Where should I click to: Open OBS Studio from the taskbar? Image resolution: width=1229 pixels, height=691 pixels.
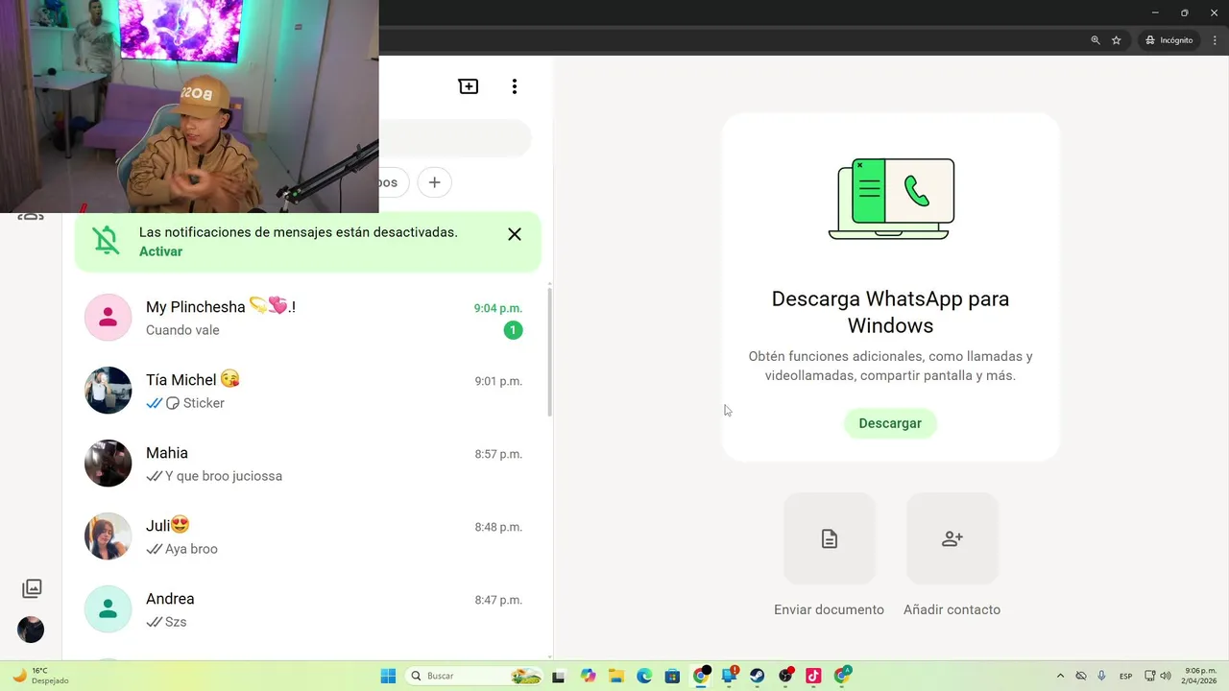pyautogui.click(x=786, y=676)
